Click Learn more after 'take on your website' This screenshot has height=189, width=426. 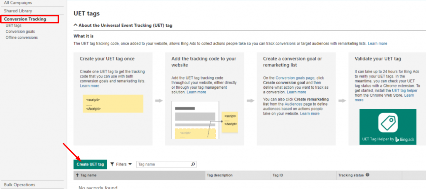click(310, 113)
